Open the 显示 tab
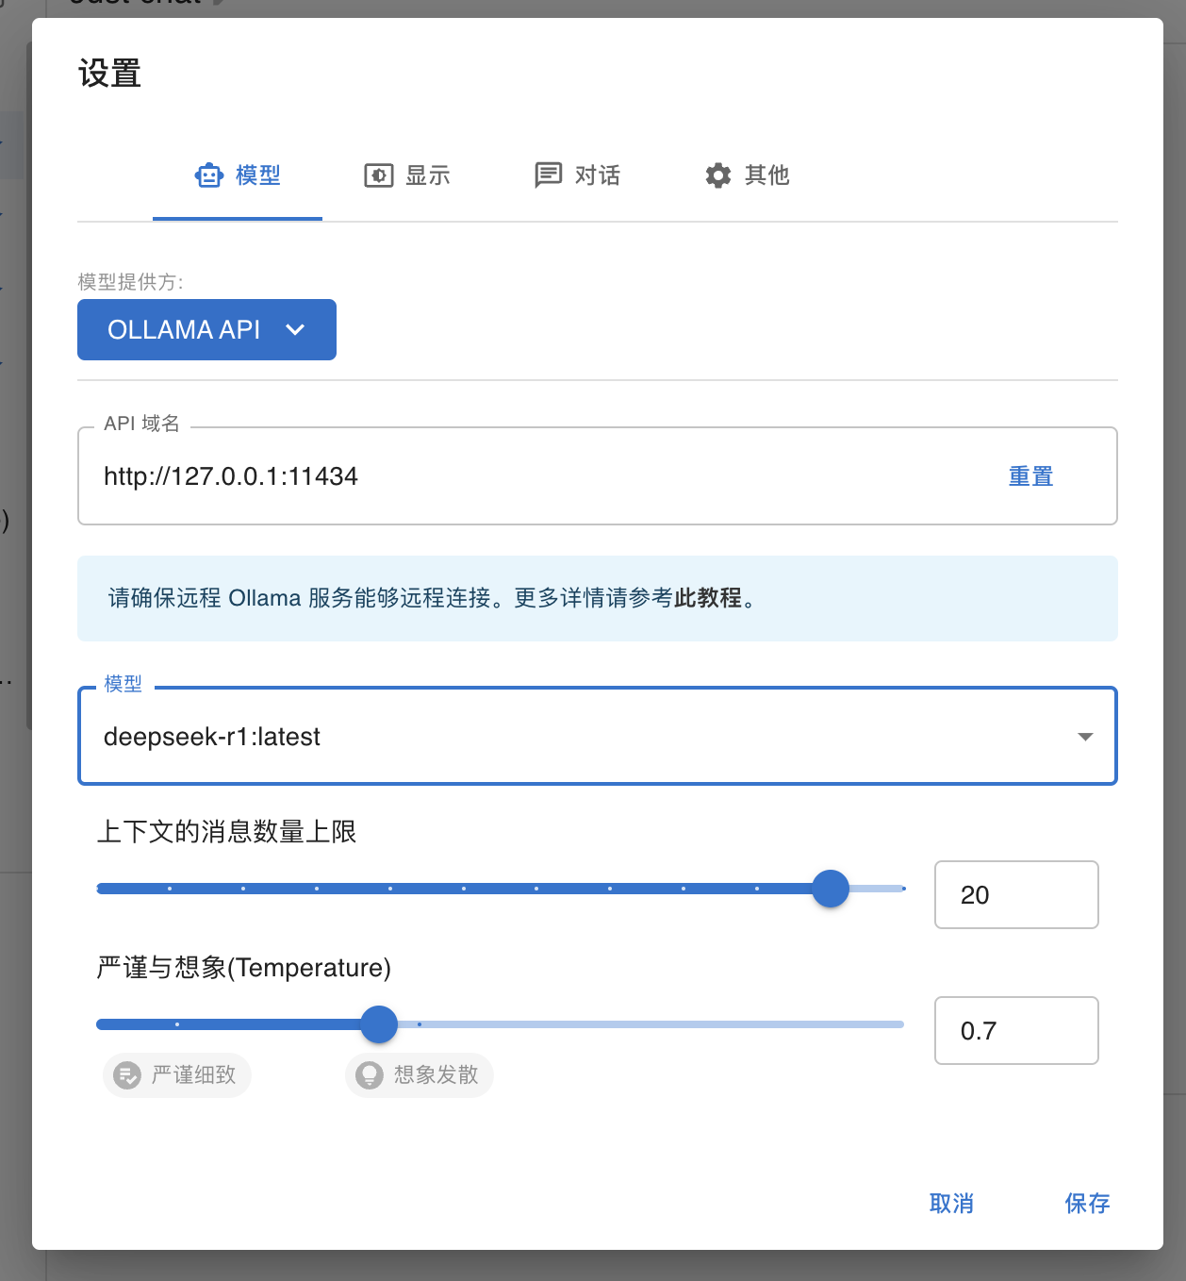The image size is (1186, 1281). (407, 175)
